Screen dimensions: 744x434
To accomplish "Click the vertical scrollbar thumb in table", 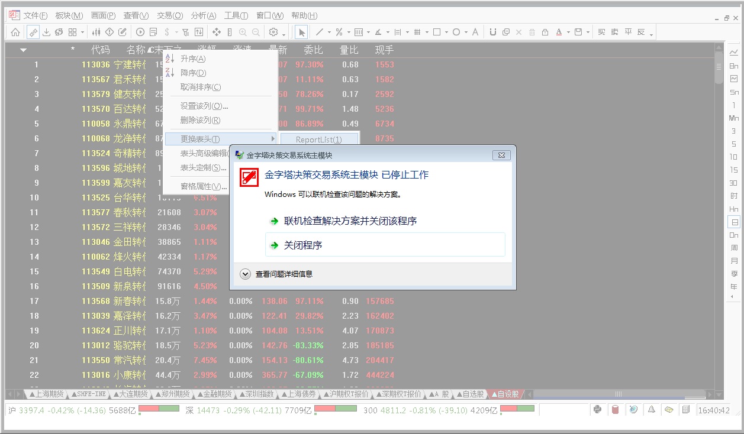I will 719,67.
